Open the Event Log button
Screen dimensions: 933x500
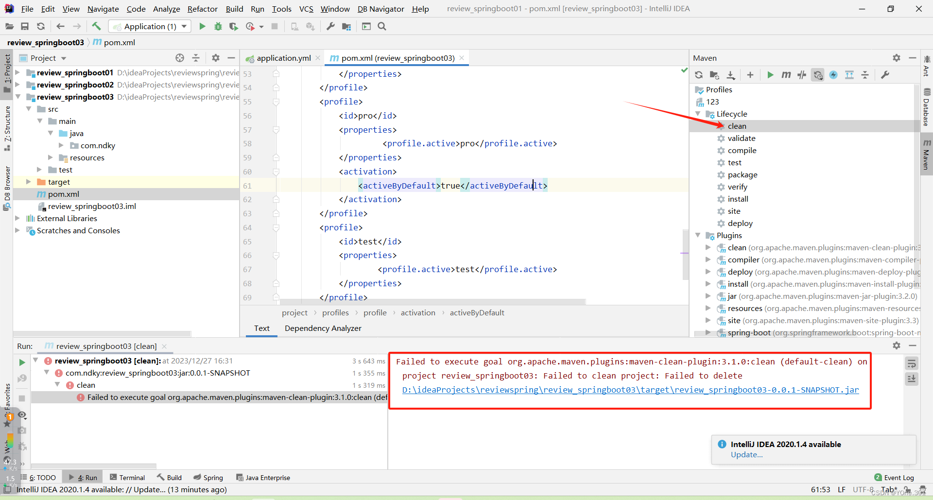(x=894, y=478)
